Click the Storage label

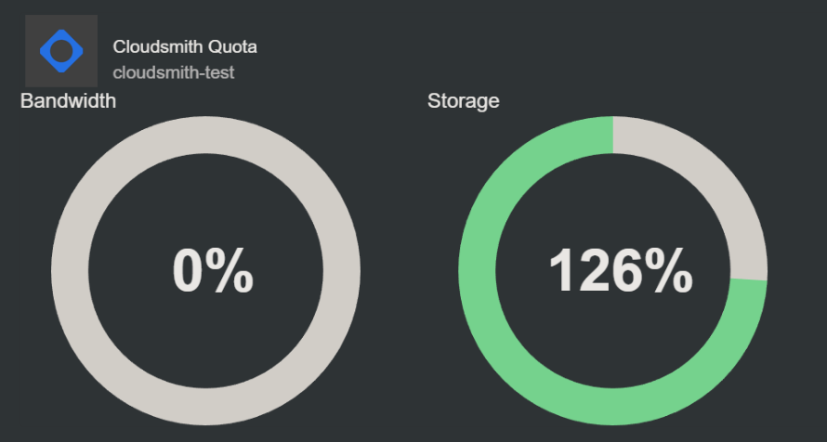tap(463, 100)
